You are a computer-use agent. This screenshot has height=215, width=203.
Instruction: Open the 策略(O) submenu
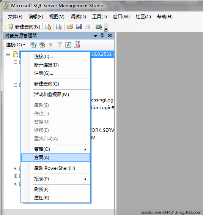(x=56, y=149)
